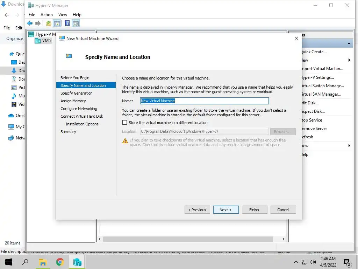Image resolution: width=358 pixels, height=269 pixels.
Task: Click the right arrow of the horizontal scrollbar
Action: coord(283,239)
